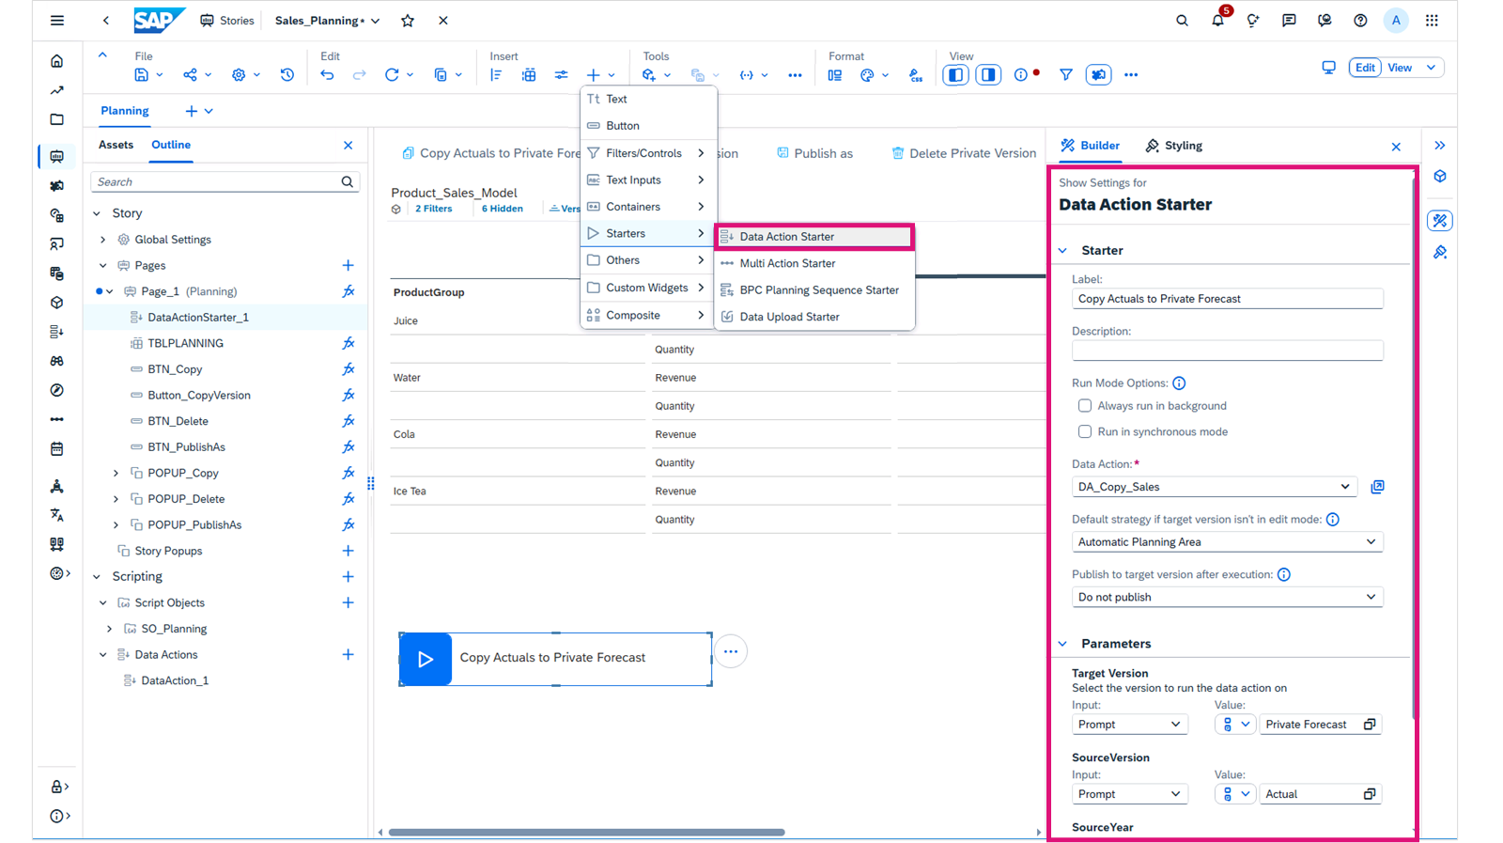
Task: Click the CSS formatting icon
Action: click(916, 74)
